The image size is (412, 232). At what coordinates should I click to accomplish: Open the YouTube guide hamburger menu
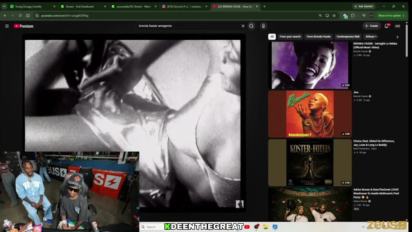point(7,26)
